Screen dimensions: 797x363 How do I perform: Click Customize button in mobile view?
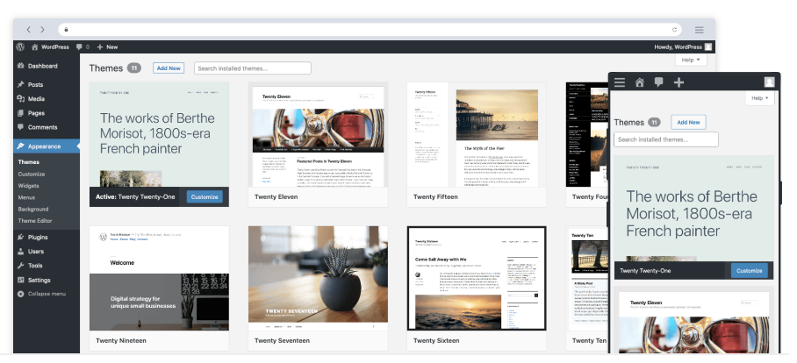click(750, 271)
